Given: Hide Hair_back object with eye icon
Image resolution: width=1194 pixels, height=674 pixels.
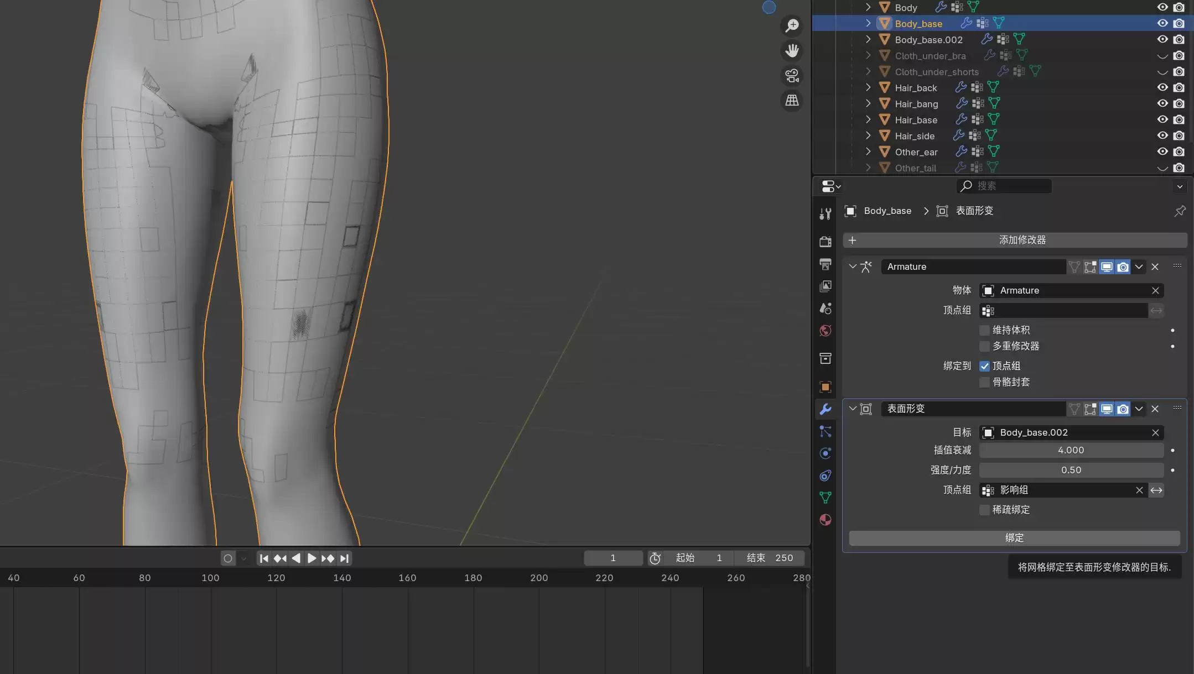Looking at the screenshot, I should point(1162,87).
